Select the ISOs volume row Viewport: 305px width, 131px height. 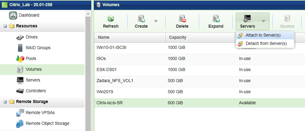pyautogui.click(x=200, y=59)
